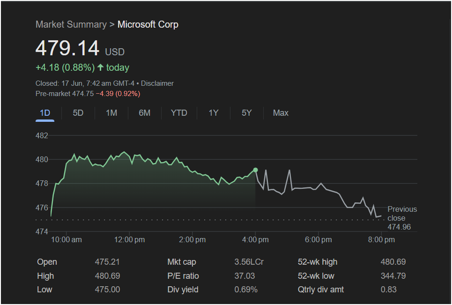452x305 pixels.
Task: Click the green upward arrow beside today
Action: [100, 67]
